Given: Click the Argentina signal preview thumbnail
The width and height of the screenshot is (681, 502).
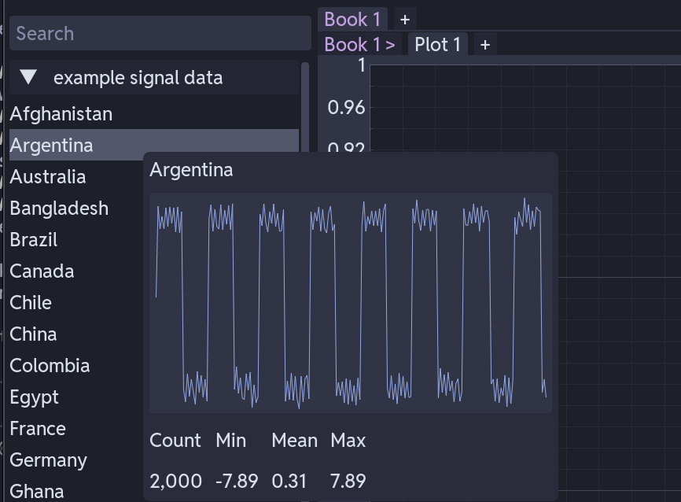Looking at the screenshot, I should (x=350, y=303).
